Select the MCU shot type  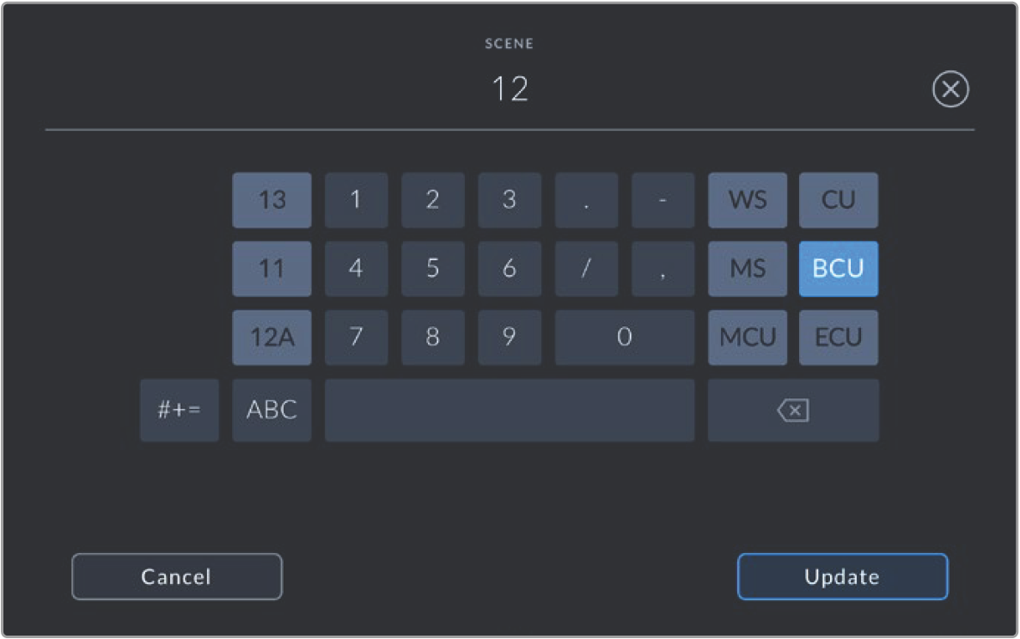tap(748, 338)
